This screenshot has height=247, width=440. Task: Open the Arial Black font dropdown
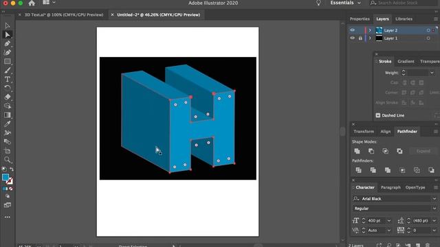point(434,198)
